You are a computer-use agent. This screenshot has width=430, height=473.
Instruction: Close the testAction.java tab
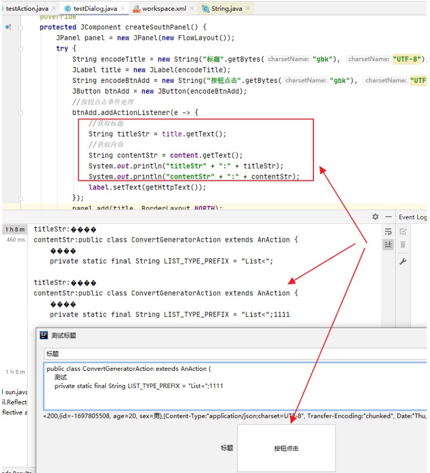coord(54,8)
